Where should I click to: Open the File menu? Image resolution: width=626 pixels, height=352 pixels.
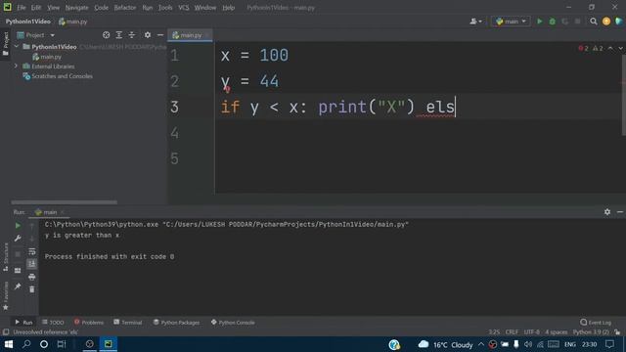(22, 8)
